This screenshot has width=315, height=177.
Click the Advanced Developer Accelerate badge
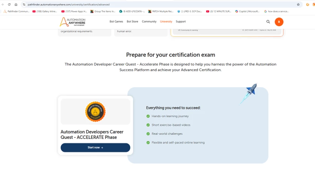[95, 112]
